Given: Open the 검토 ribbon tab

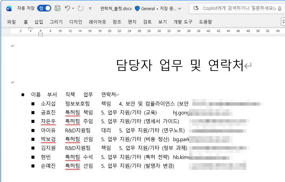Looking at the screenshot, I should click(x=147, y=22).
